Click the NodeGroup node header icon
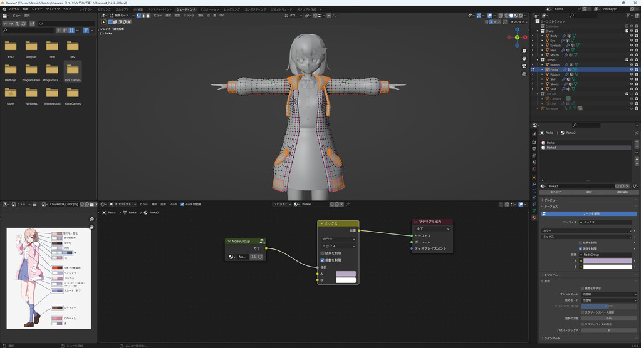The image size is (641, 348). pos(262,241)
